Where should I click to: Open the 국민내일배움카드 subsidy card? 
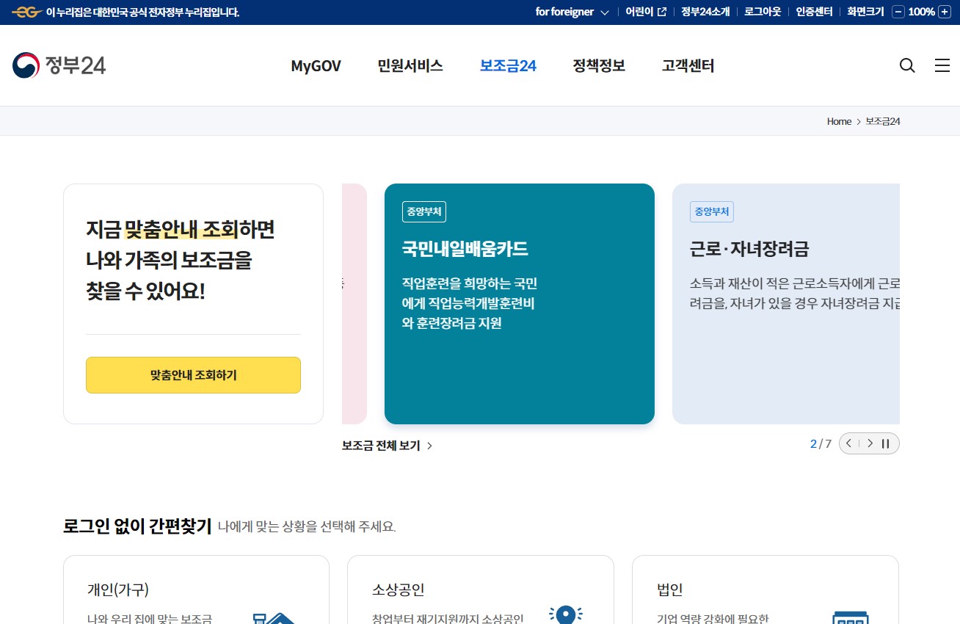click(520, 304)
